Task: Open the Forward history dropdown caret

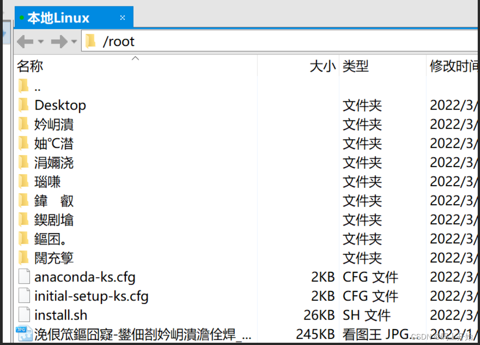Action: [74, 41]
